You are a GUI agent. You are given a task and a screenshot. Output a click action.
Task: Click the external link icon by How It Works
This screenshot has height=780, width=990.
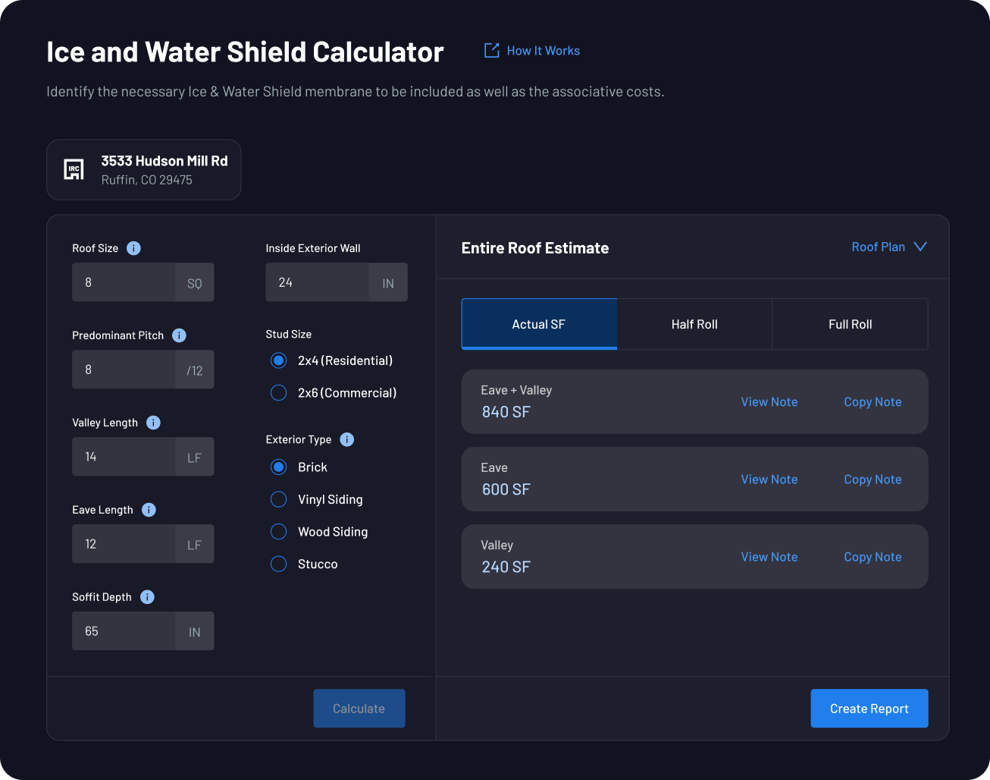(x=491, y=51)
